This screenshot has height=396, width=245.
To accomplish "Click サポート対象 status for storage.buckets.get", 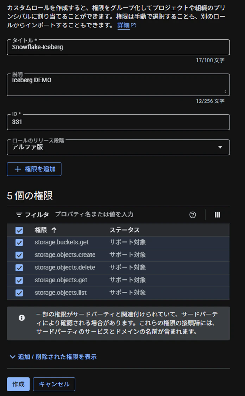I will click(x=127, y=242).
